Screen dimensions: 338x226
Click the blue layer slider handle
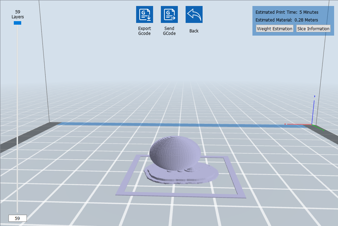17,23
